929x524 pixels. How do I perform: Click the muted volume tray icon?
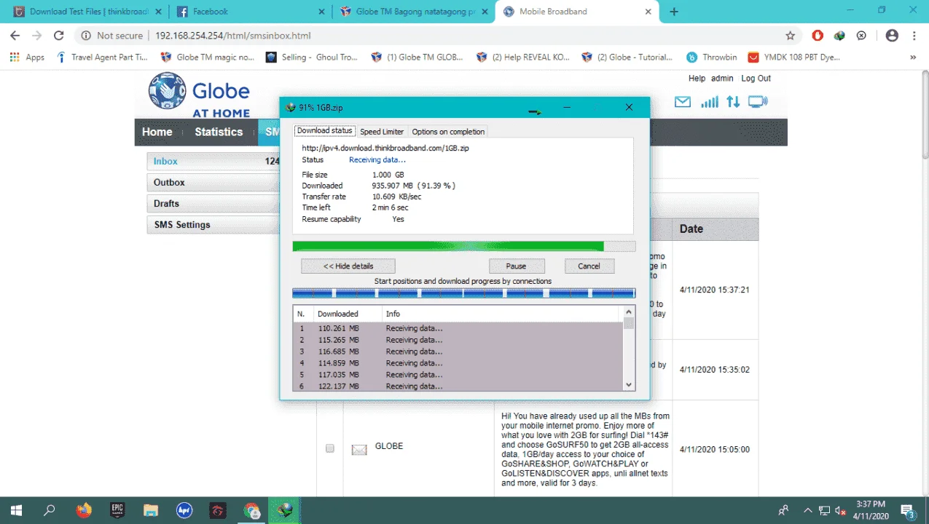(840, 511)
